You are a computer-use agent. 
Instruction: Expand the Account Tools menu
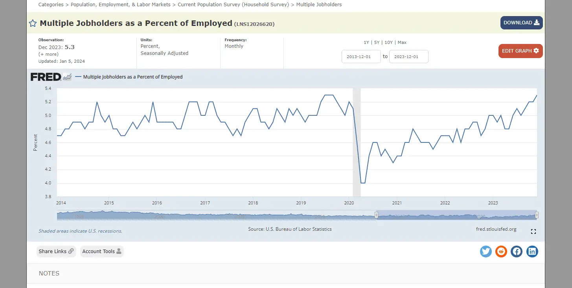pyautogui.click(x=102, y=252)
